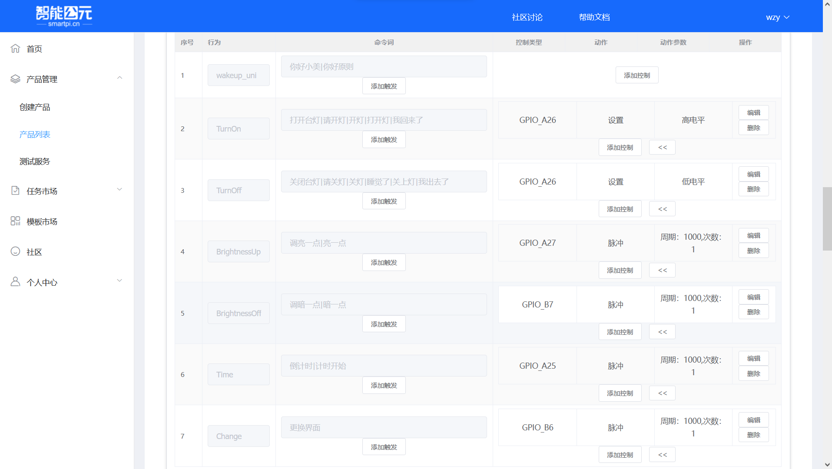The image size is (832, 469).
Task: Expand the 任务市场 menu chevron
Action: [120, 190]
